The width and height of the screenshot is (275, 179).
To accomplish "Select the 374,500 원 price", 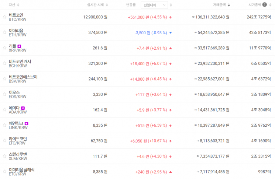I will click(98, 32).
